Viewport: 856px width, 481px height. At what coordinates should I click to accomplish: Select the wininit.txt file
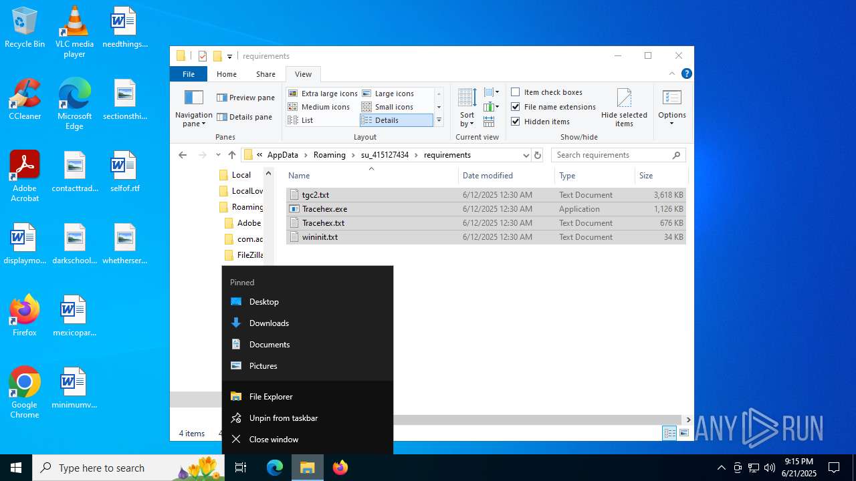point(486,237)
